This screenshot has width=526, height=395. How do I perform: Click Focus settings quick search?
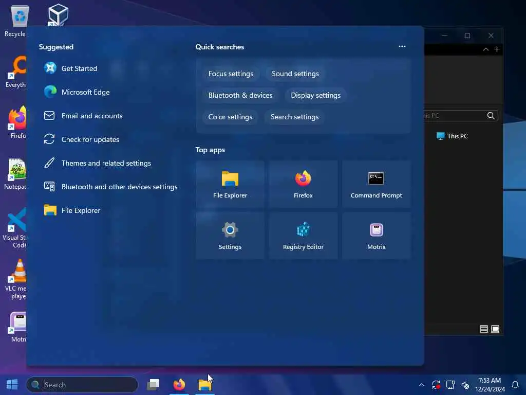point(231,74)
